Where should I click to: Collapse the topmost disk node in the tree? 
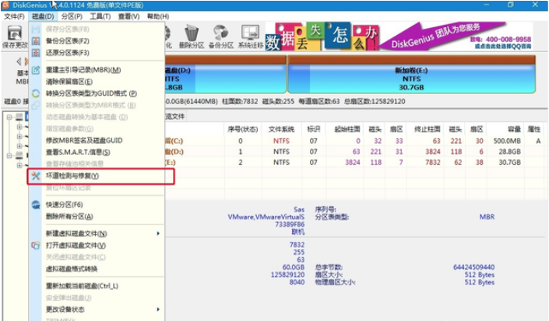click(9, 117)
